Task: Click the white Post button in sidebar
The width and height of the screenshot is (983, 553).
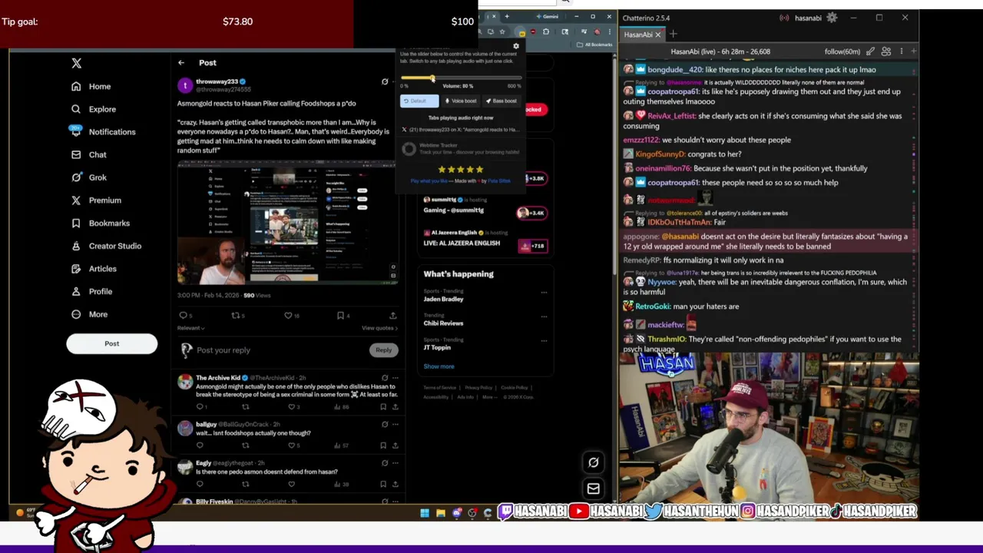Action: coord(112,344)
